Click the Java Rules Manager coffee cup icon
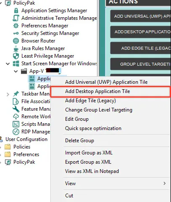171x202 pixels. point(16,48)
